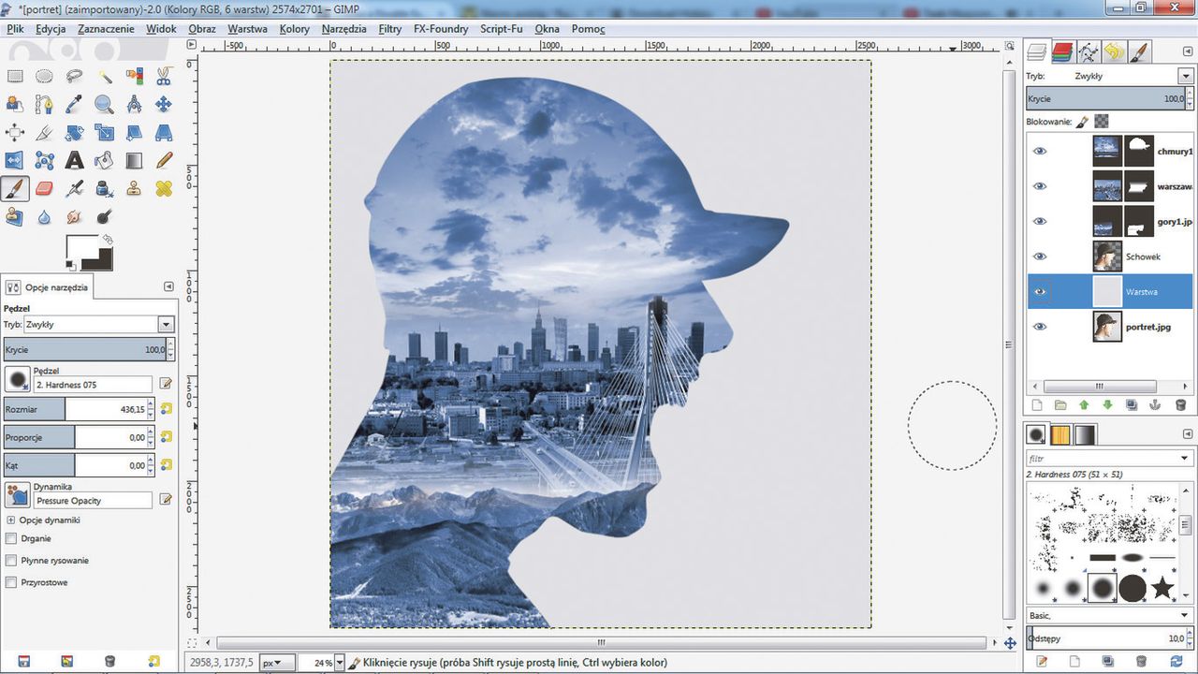Select the Move tool

click(164, 105)
